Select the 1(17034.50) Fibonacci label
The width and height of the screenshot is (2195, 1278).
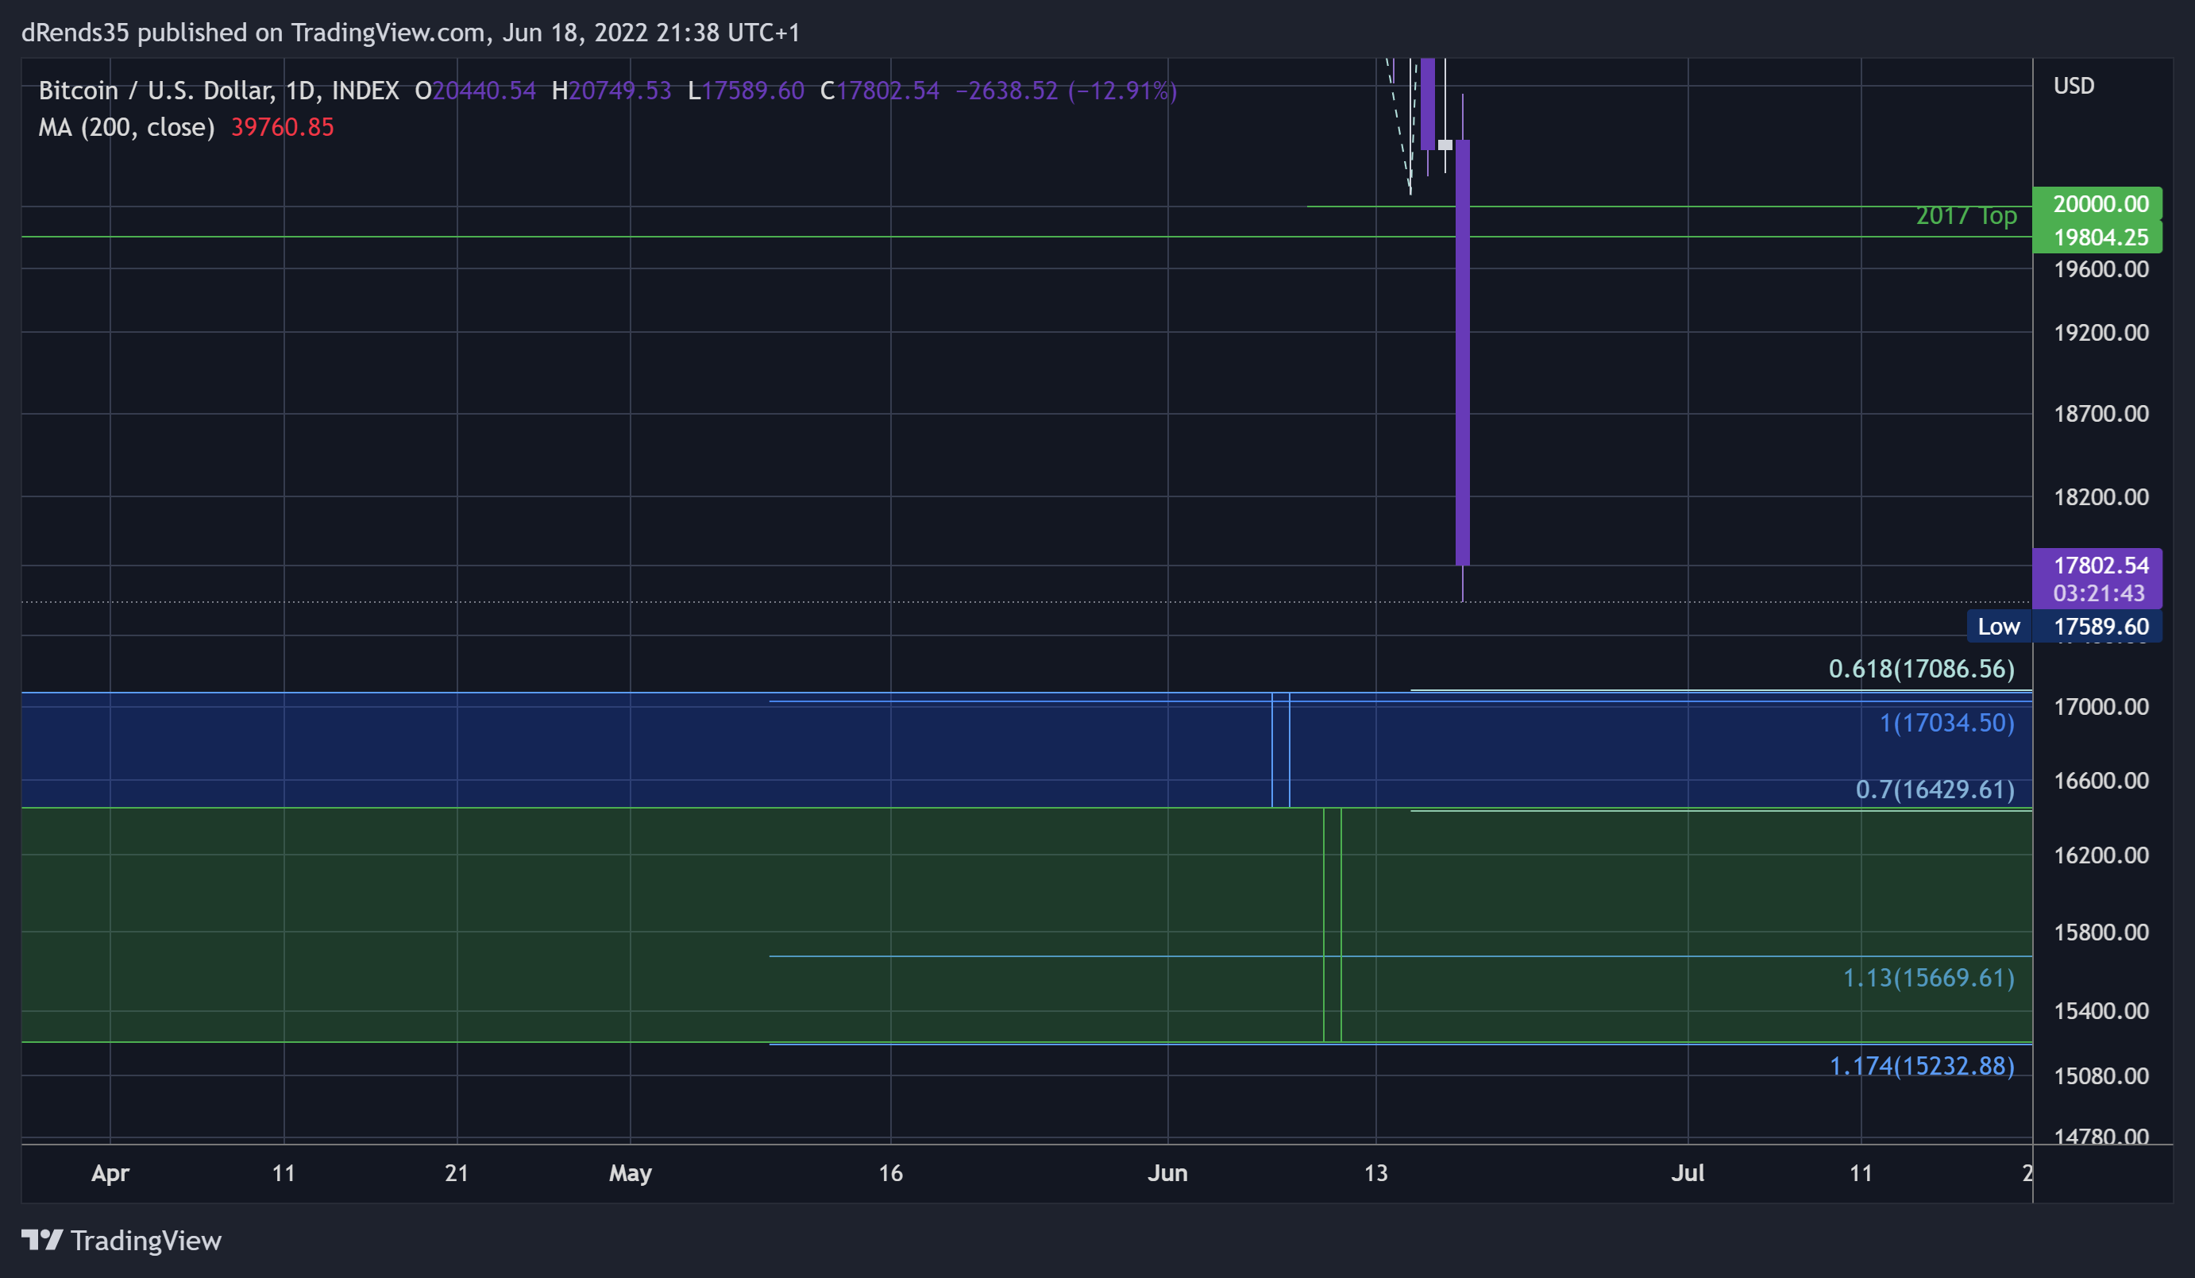(1946, 722)
